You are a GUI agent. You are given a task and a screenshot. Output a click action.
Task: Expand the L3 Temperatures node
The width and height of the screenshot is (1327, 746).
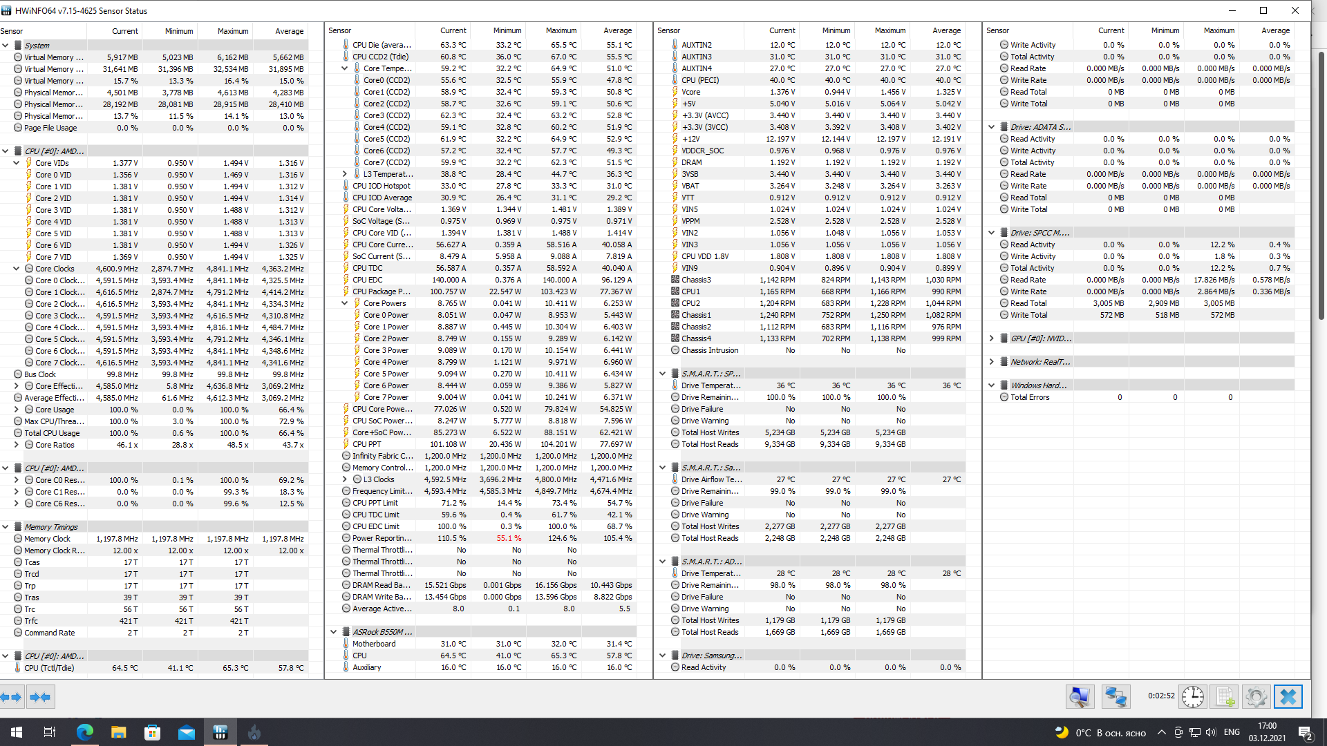pos(345,174)
